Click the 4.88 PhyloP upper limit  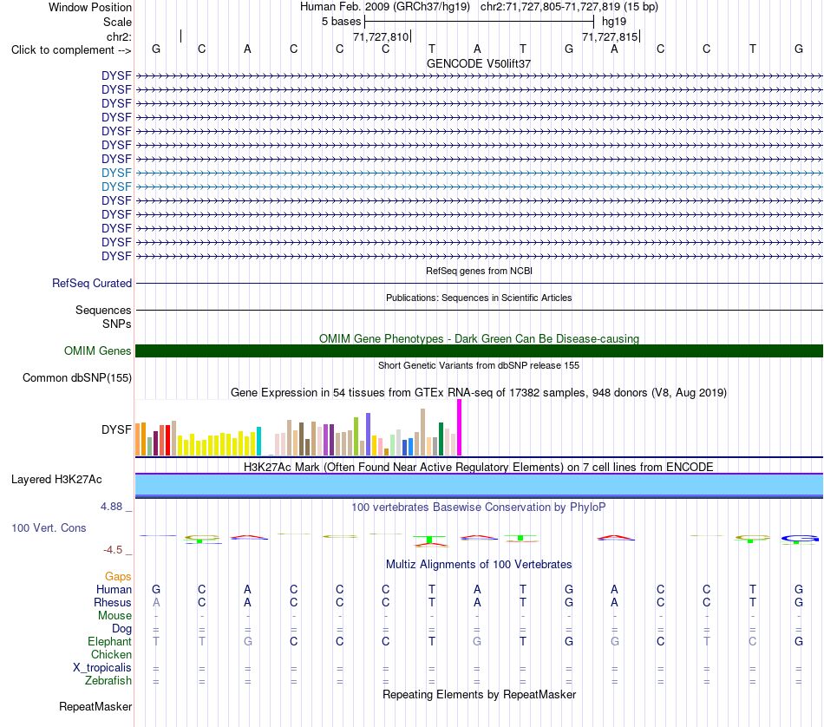[111, 507]
